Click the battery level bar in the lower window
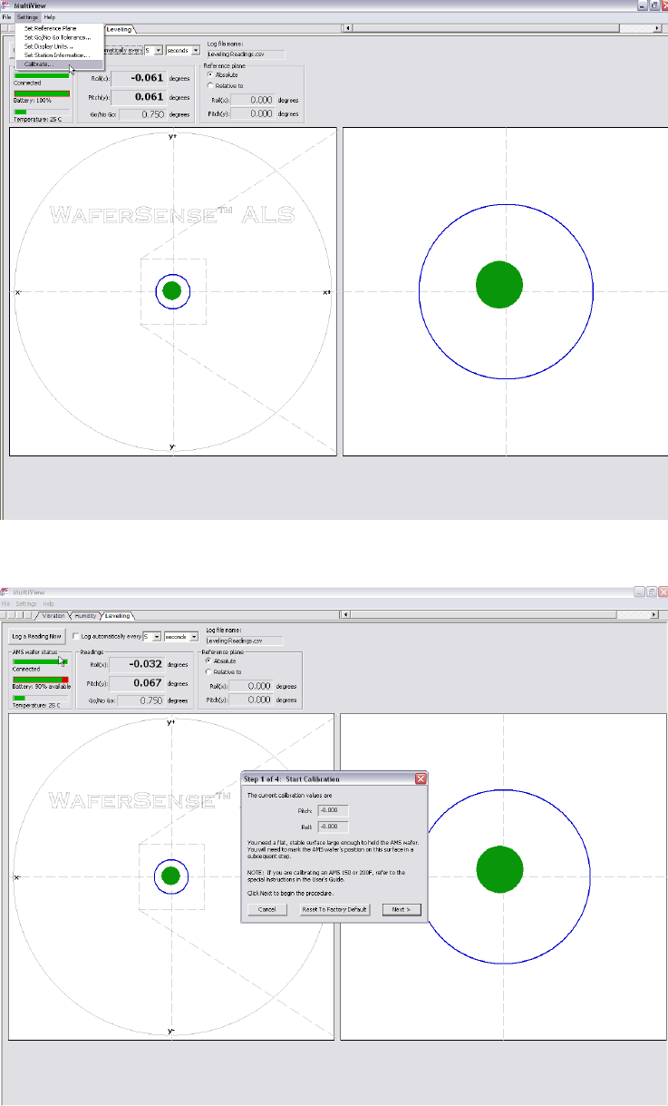This screenshot has height=1106, width=668. [x=41, y=679]
